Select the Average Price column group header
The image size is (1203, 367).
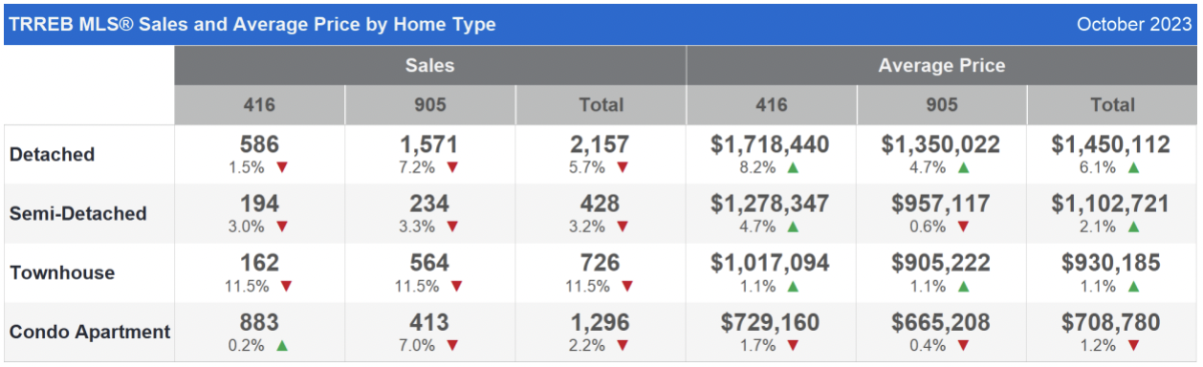942,66
